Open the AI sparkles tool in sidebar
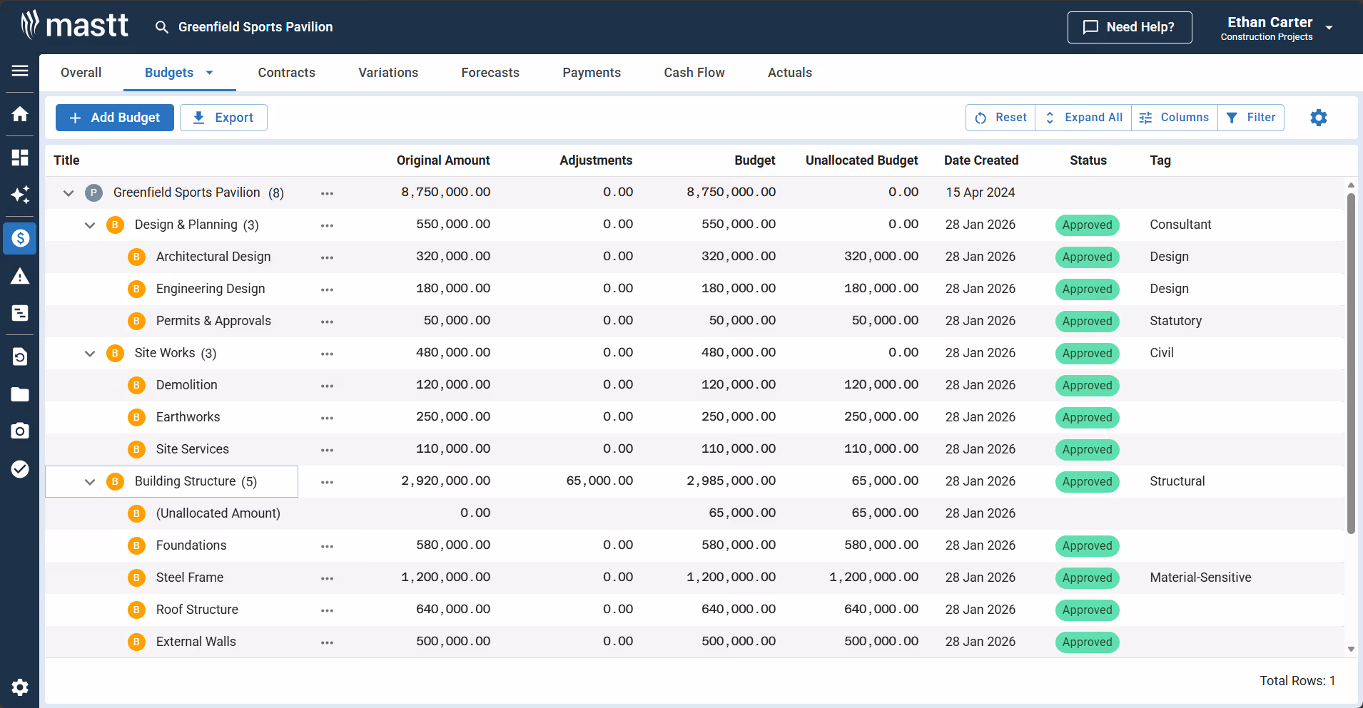 pos(19,195)
